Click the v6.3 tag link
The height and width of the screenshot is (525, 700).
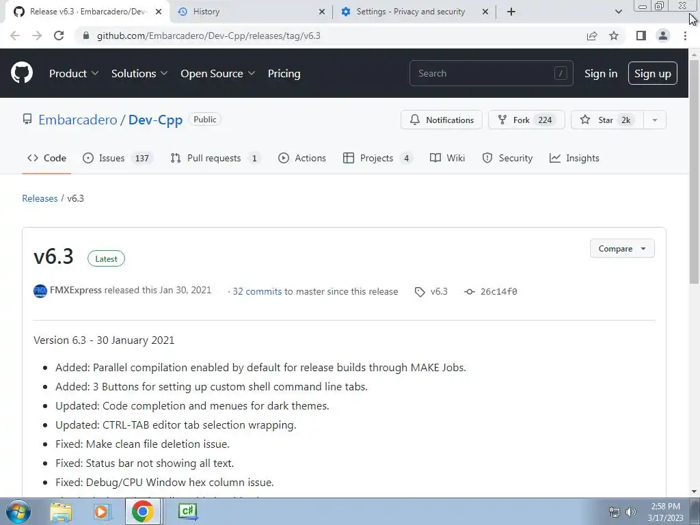439,291
